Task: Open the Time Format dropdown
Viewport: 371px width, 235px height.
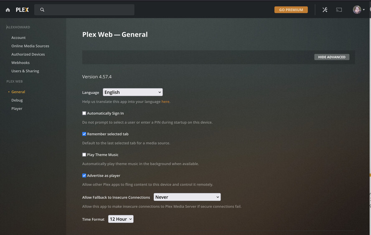Action: click(121, 219)
